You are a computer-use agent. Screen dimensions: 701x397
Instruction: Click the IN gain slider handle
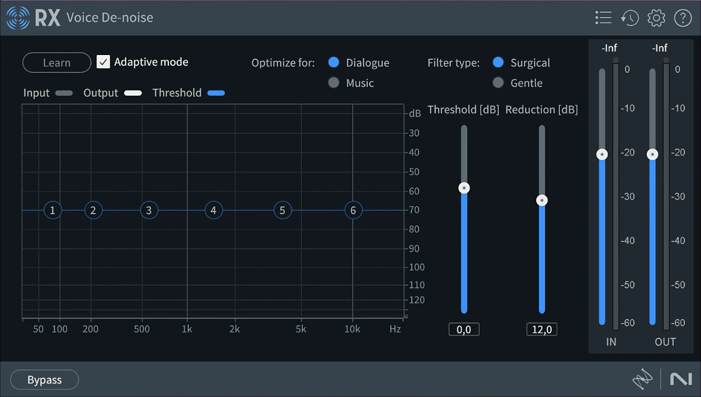coord(602,154)
